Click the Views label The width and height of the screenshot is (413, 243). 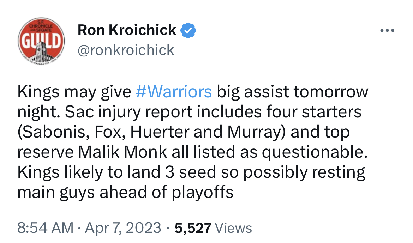(233, 228)
